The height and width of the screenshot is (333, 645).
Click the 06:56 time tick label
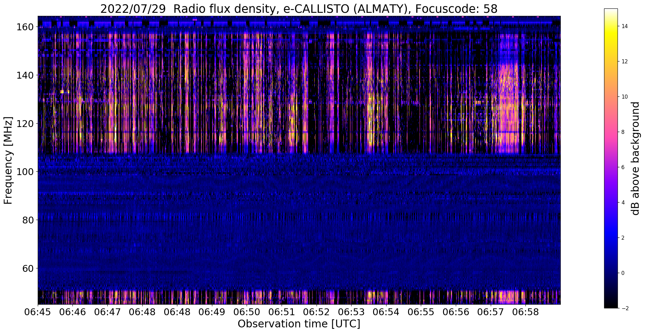click(456, 312)
